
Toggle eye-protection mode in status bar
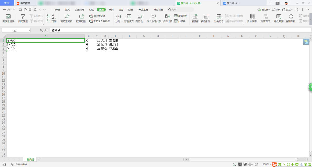coord(256,164)
